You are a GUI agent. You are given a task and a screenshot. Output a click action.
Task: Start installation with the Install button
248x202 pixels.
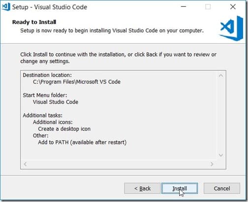coord(180,188)
